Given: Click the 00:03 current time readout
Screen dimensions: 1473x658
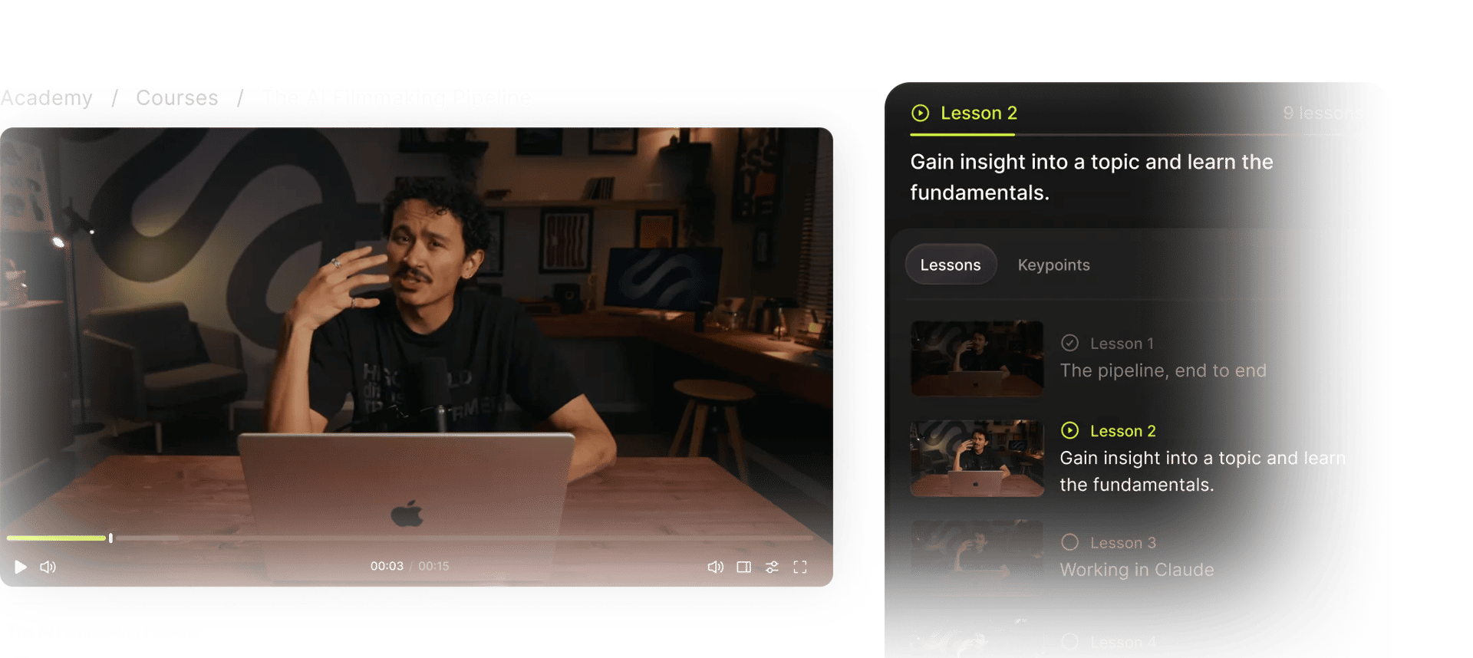Looking at the screenshot, I should pos(387,566).
